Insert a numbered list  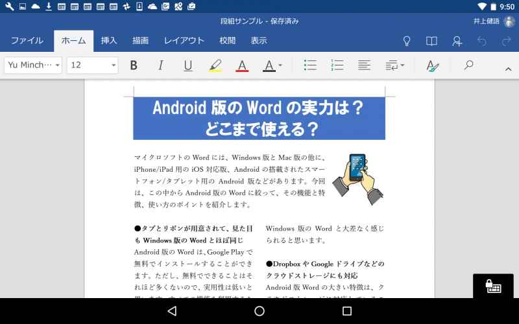pyautogui.click(x=337, y=65)
